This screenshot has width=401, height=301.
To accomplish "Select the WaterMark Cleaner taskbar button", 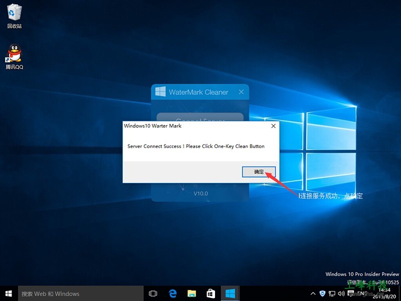I will tap(230, 293).
